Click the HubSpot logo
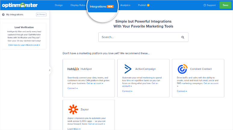Screen dimensions: 233x130 coord(73,69)
